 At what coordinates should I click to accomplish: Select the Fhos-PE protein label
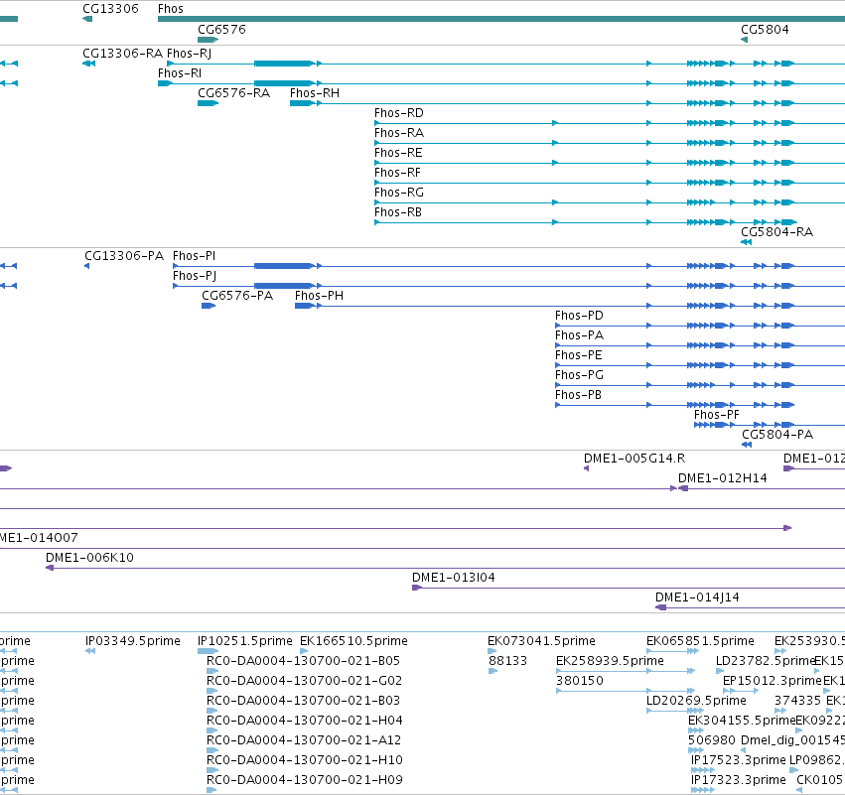(579, 355)
